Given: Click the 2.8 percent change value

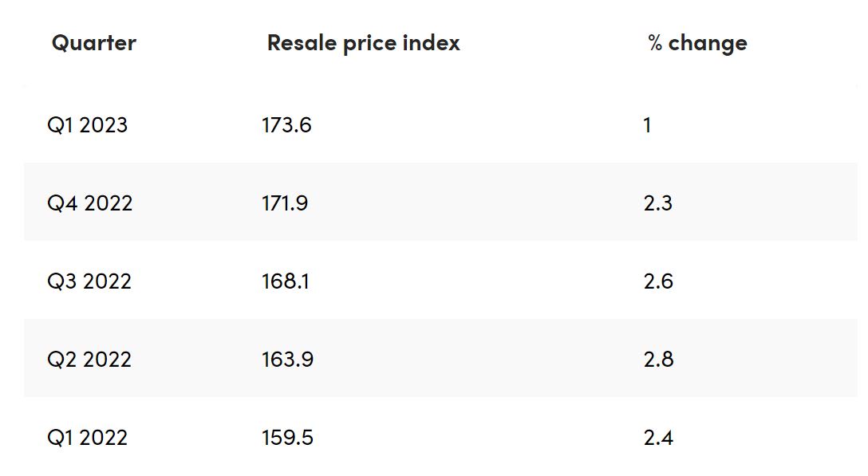Looking at the screenshot, I should (x=658, y=360).
